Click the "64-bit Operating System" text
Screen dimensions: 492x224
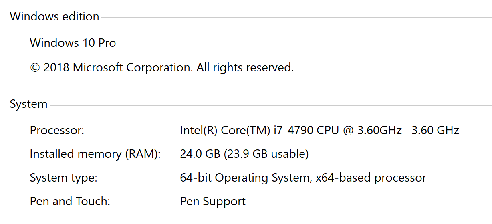(245, 178)
